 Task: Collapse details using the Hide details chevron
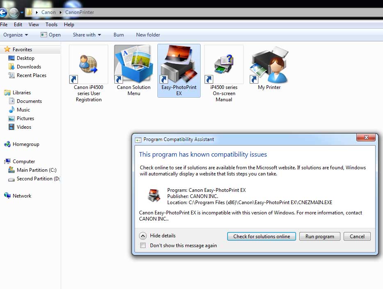143,236
